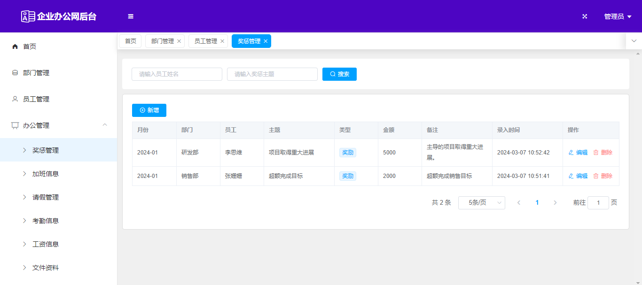Click the 部门管理 database icon in the sidebar
Image resolution: width=642 pixels, height=285 pixels.
(15, 73)
